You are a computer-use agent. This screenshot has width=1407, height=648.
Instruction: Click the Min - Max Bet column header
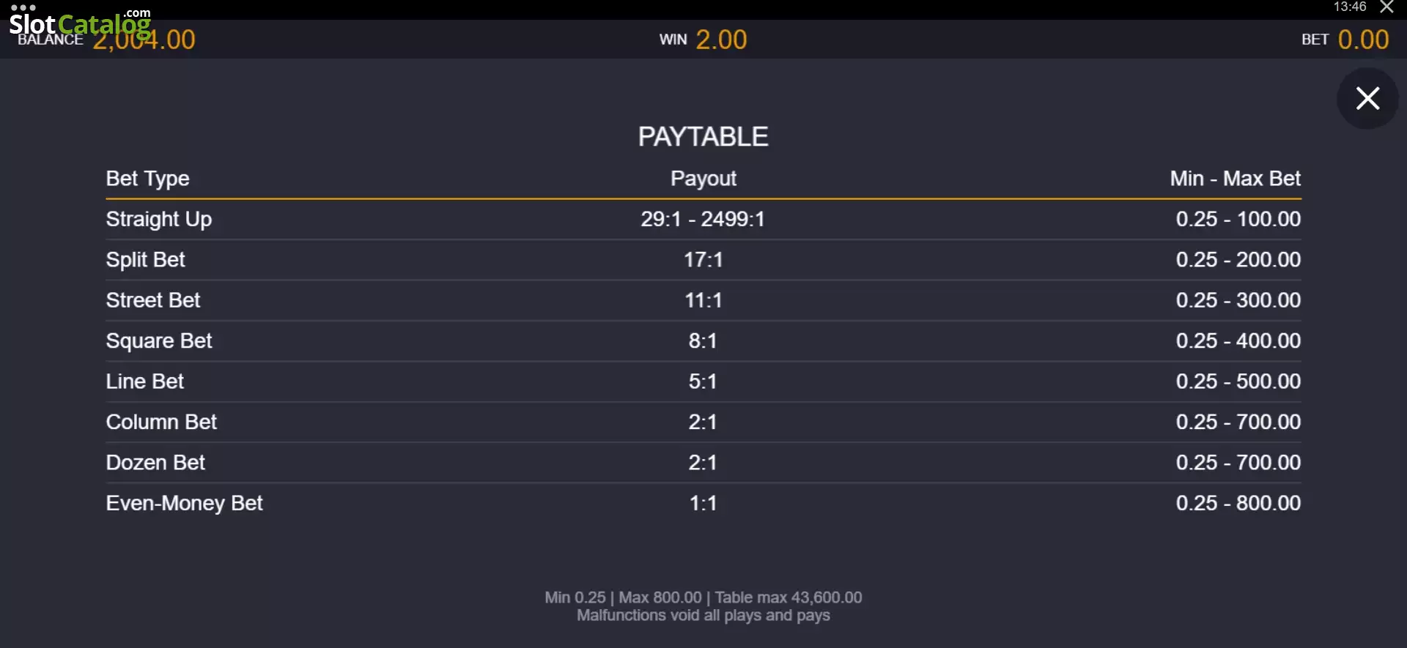coord(1235,179)
